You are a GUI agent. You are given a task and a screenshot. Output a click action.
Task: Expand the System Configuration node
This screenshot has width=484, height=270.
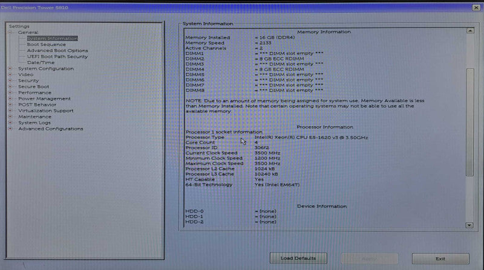tap(10, 69)
